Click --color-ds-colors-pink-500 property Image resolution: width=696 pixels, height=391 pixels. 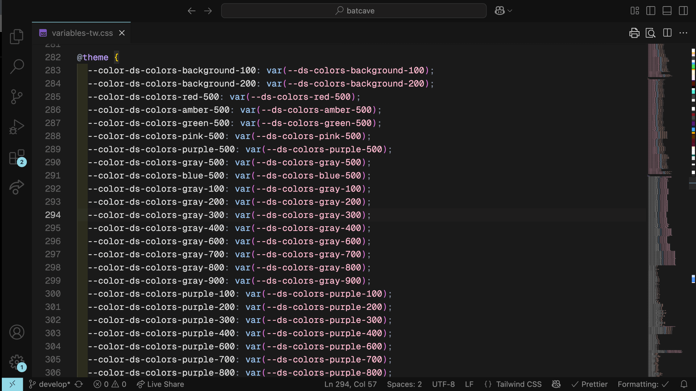pos(156,136)
